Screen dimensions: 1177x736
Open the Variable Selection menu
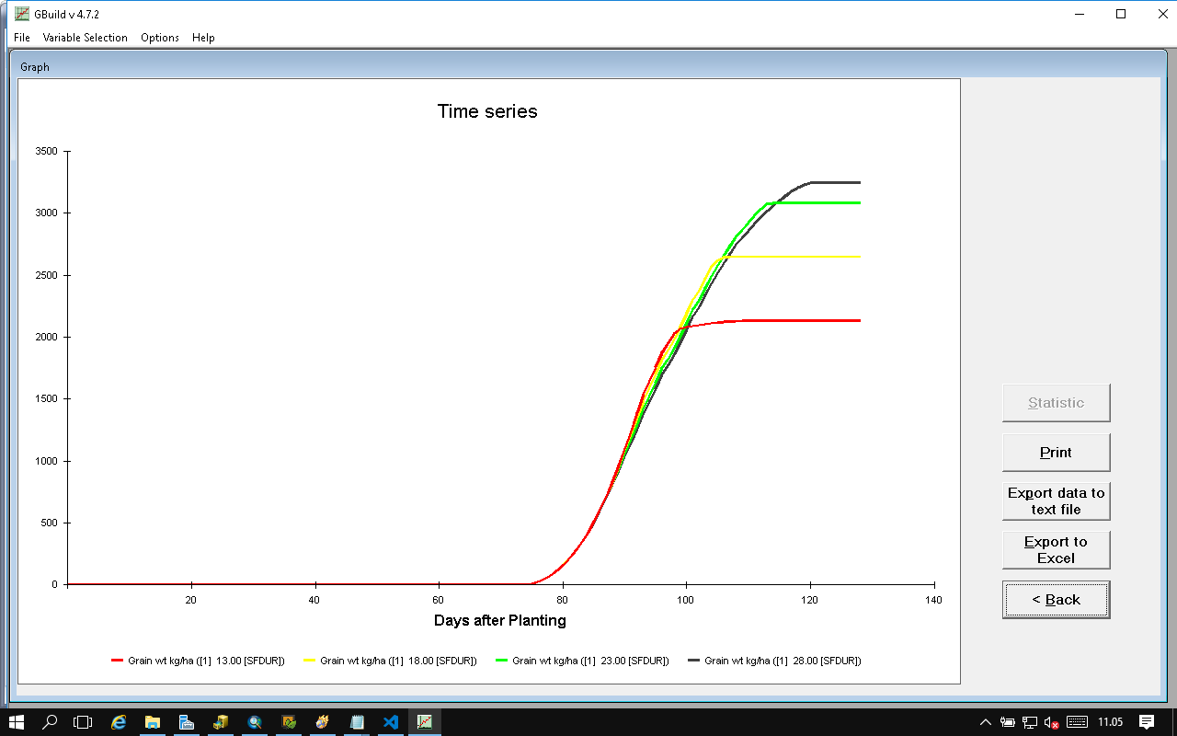click(x=85, y=38)
